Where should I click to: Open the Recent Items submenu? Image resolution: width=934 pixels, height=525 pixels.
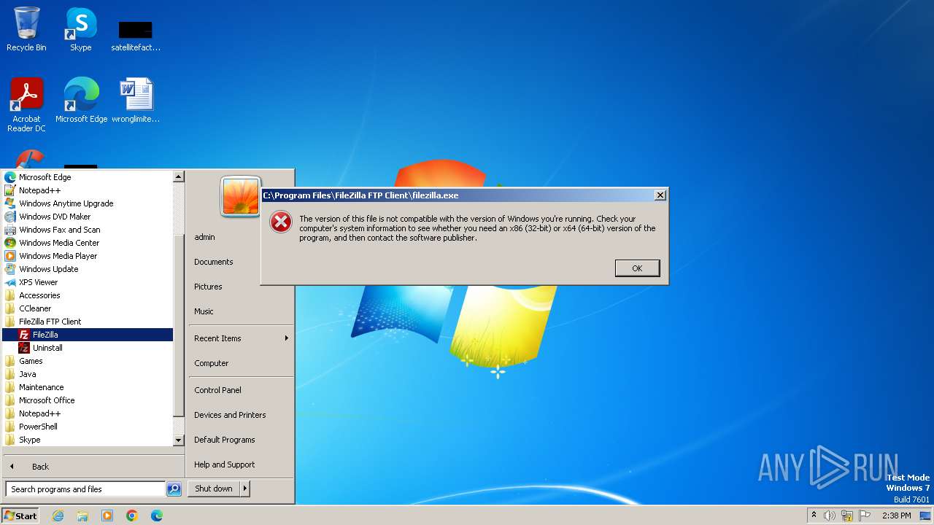241,338
